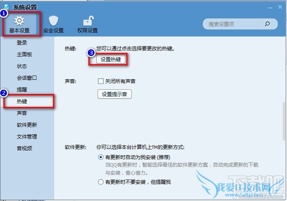Go to 会话窗口 settings section

[x=27, y=78]
